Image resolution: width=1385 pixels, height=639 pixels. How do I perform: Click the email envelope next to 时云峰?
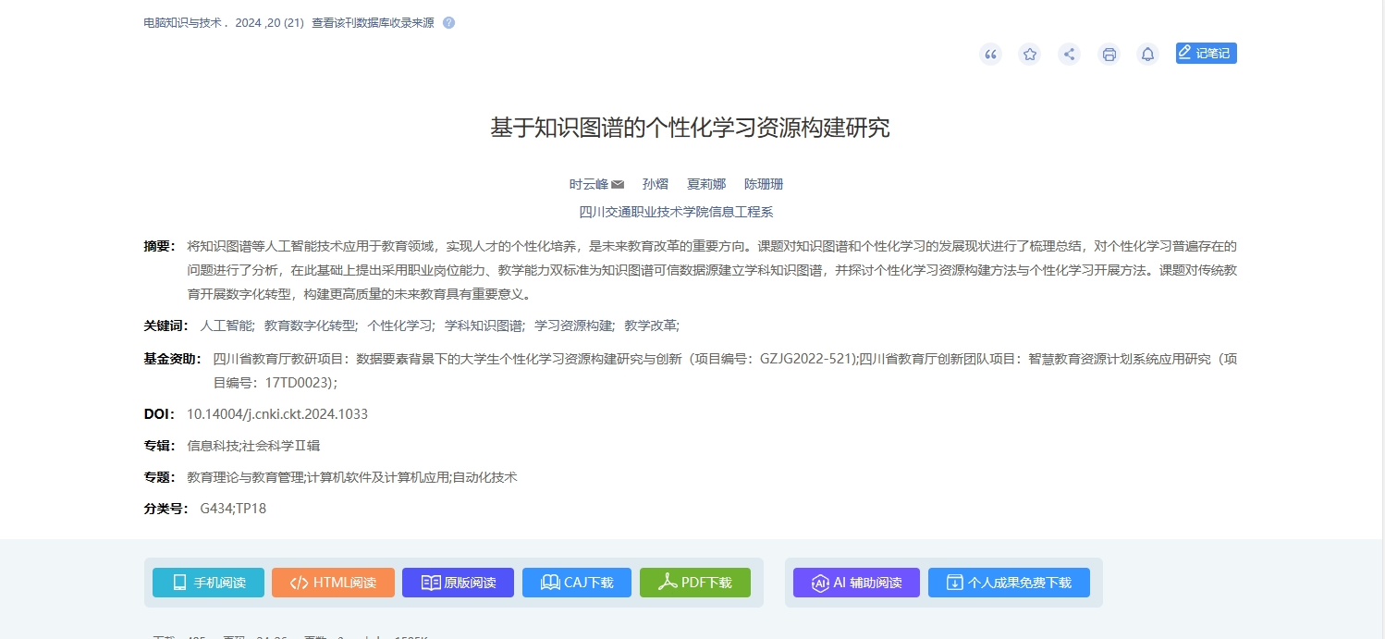[x=617, y=184]
